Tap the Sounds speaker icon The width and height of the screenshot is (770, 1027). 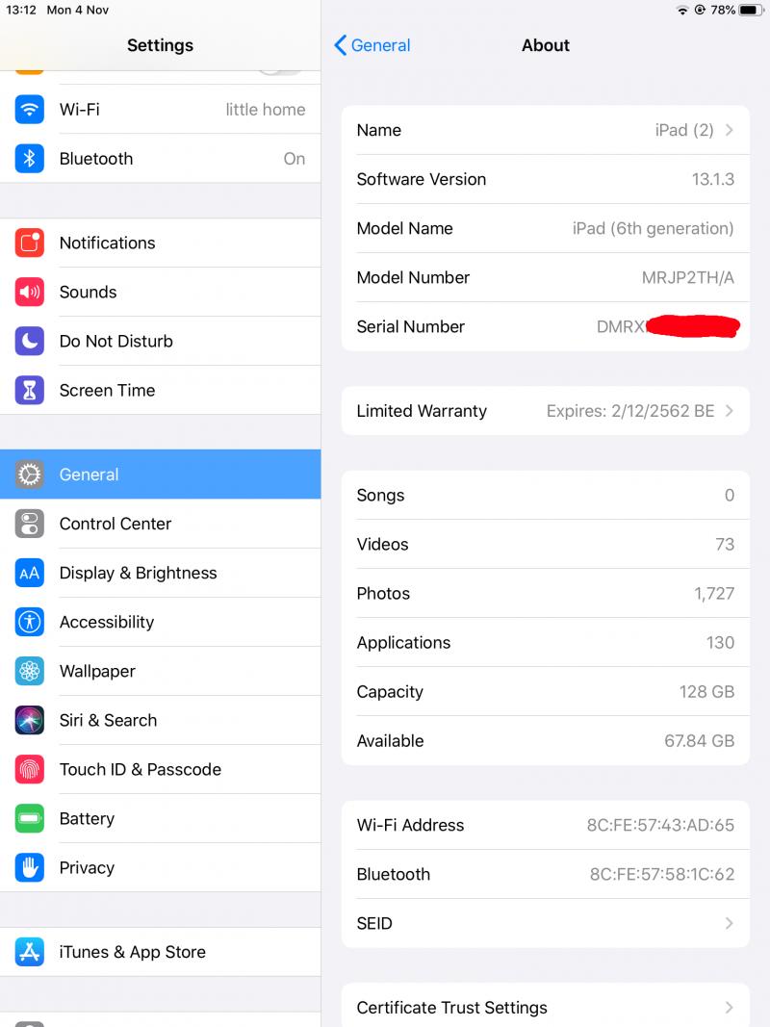(30, 292)
